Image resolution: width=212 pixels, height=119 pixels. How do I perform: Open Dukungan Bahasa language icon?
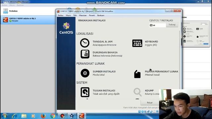click(x=85, y=54)
